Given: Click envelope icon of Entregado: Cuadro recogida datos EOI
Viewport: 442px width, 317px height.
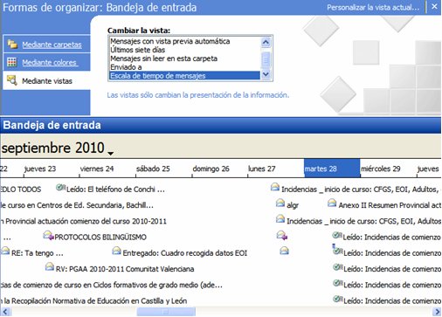Looking at the screenshot, I should pyautogui.click(x=117, y=251).
